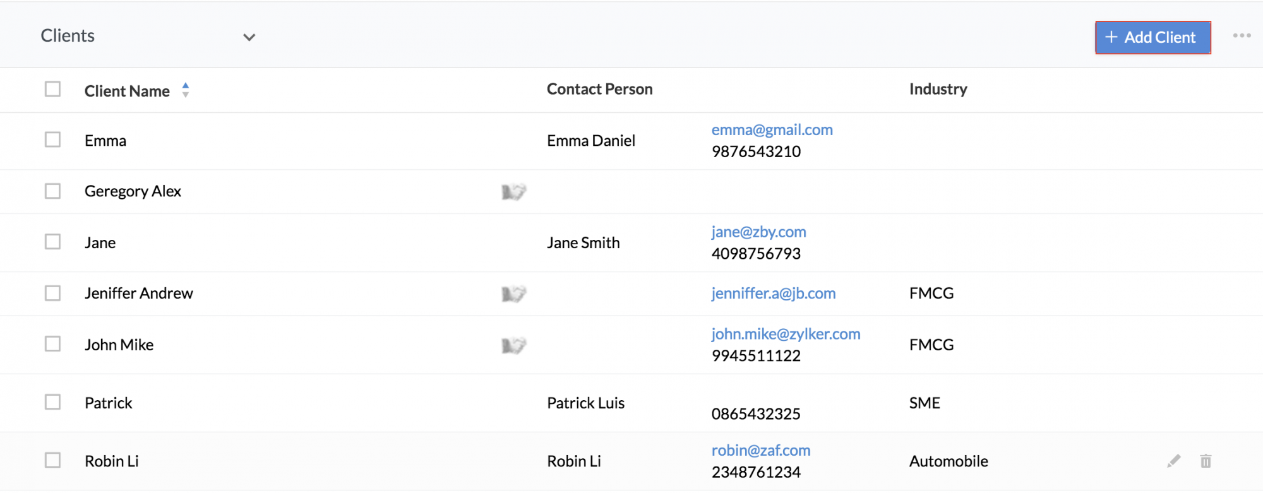1263x493 pixels.
Task: Click the trash delete icon for Robin Li
Action: [1206, 461]
